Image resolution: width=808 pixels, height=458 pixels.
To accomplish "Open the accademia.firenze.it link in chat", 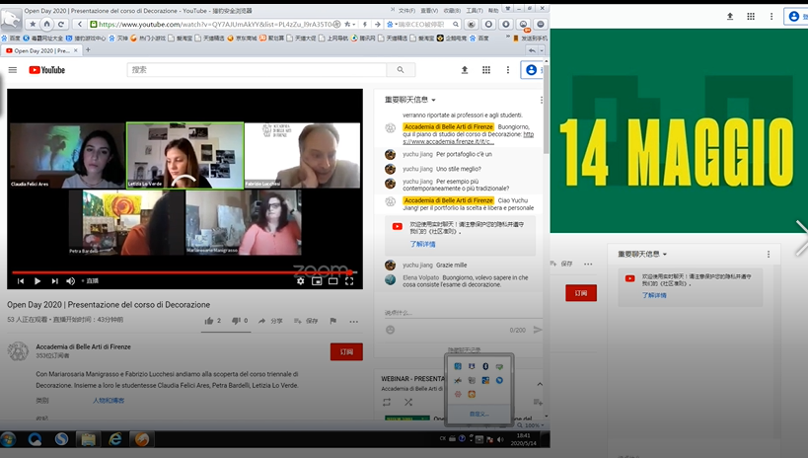I will point(469,138).
